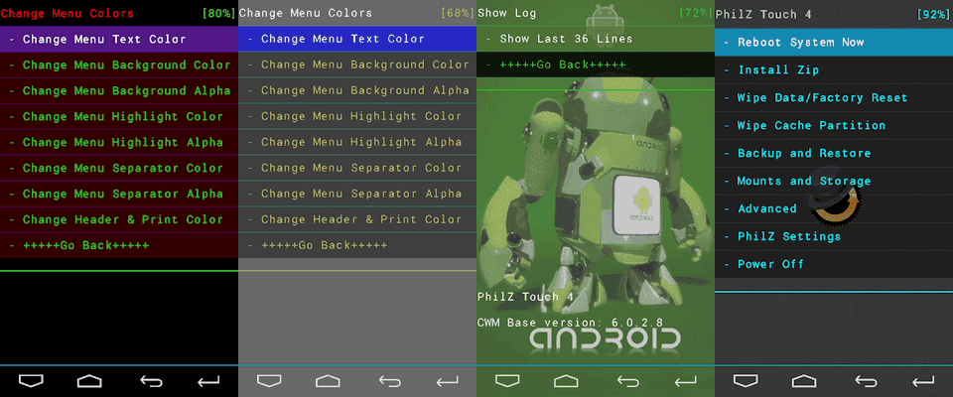Select Change Menu Separator Alpha in the red-themed screen
This screenshot has width=953, height=397.
[x=119, y=194]
